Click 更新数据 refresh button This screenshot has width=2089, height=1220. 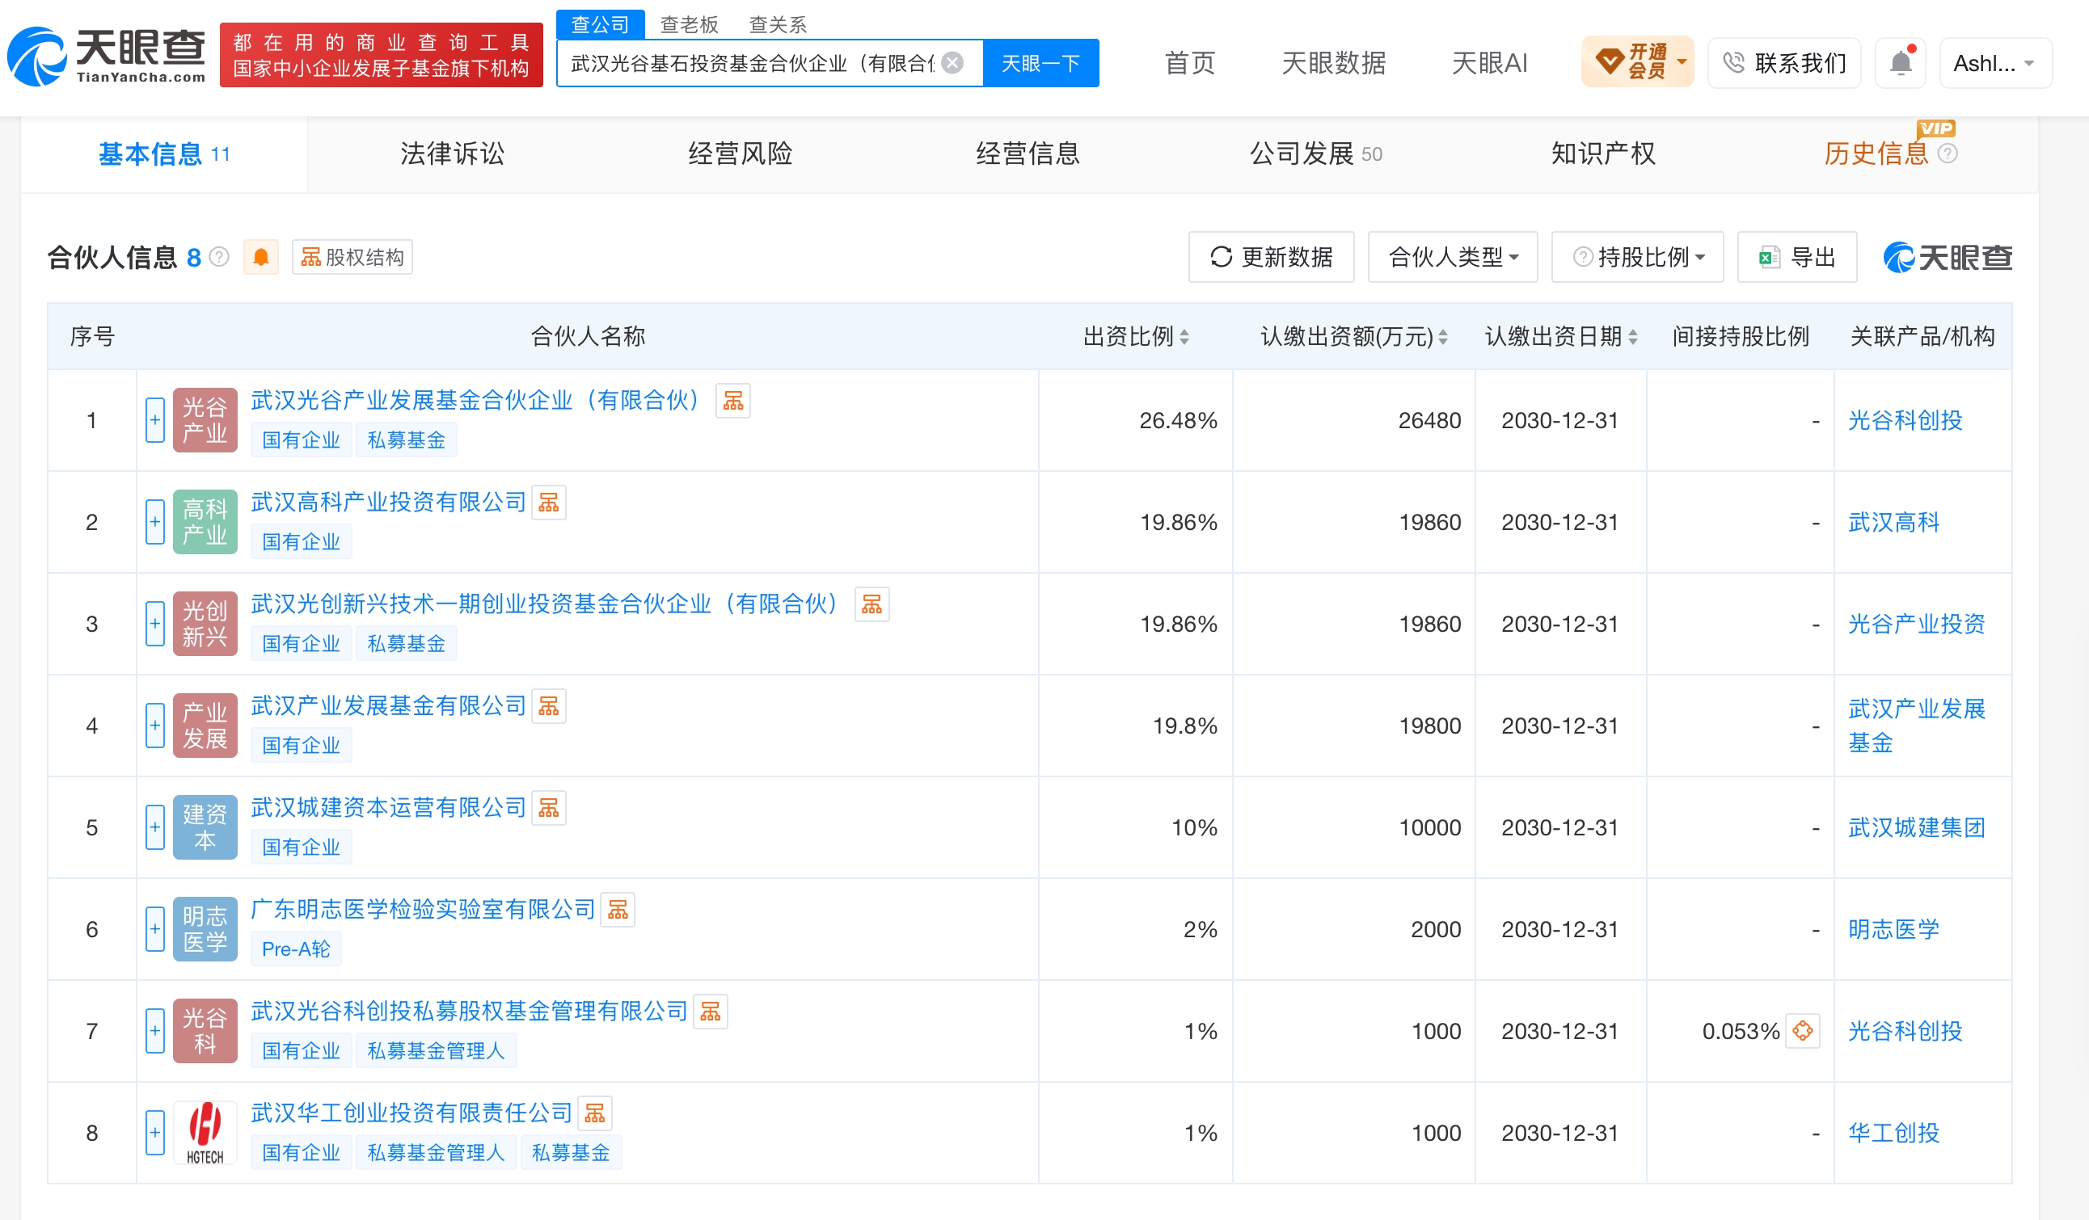(1272, 258)
